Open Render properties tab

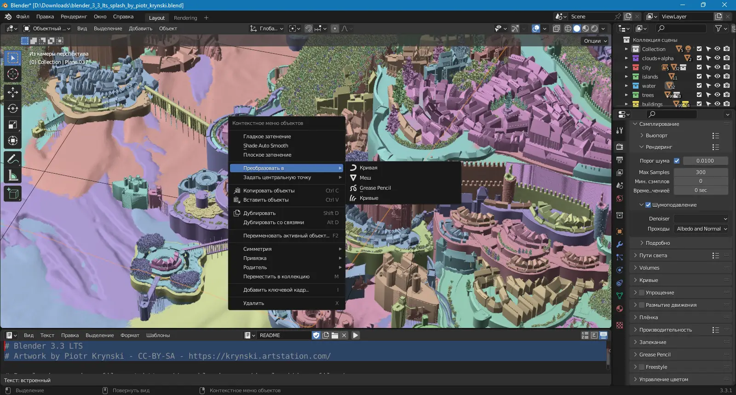click(620, 147)
